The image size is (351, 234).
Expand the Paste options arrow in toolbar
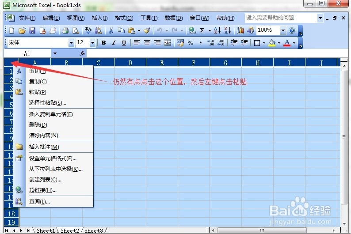pyautogui.click(x=139, y=30)
